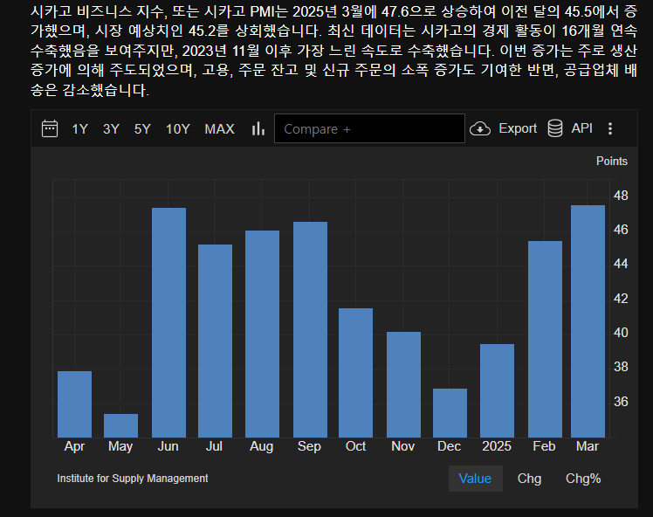653x517 pixels.
Task: Open the three-dot more options menu
Action: click(x=610, y=129)
